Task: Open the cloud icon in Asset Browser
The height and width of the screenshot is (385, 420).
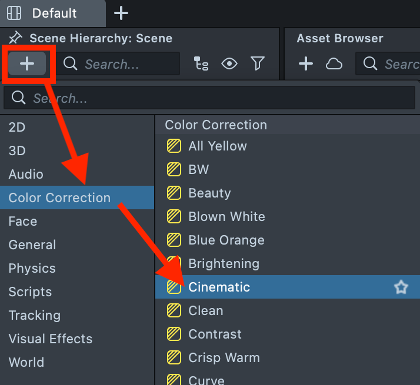Action: (334, 64)
